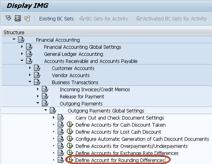Viewport: 212px width, 164px height.
Task: Execute Define Account for Rounding Differences activity
Action: pos(70,160)
